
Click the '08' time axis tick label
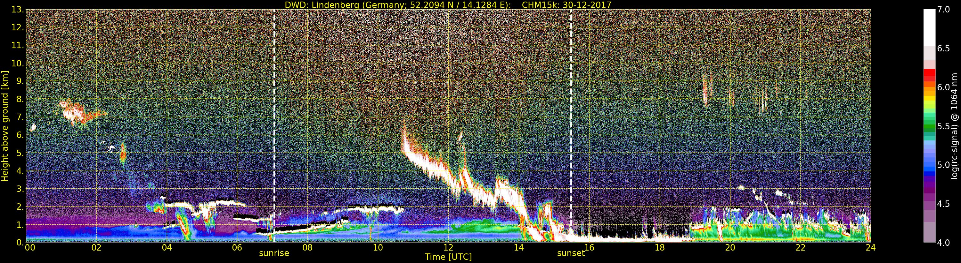tap(307, 248)
